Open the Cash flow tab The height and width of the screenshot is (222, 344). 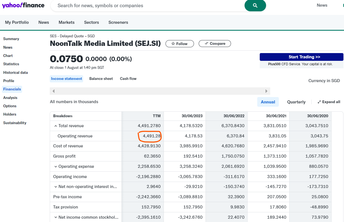[x=128, y=79]
